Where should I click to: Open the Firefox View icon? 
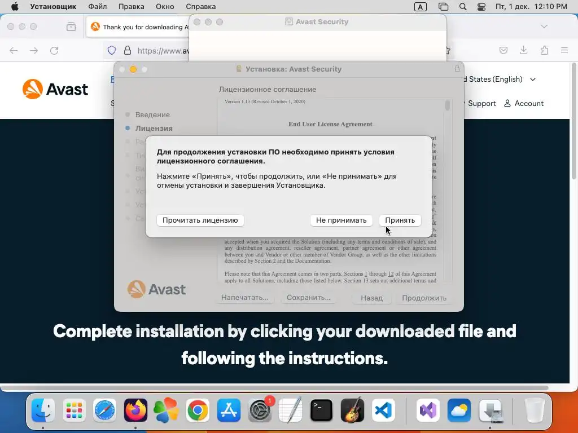coord(71,26)
